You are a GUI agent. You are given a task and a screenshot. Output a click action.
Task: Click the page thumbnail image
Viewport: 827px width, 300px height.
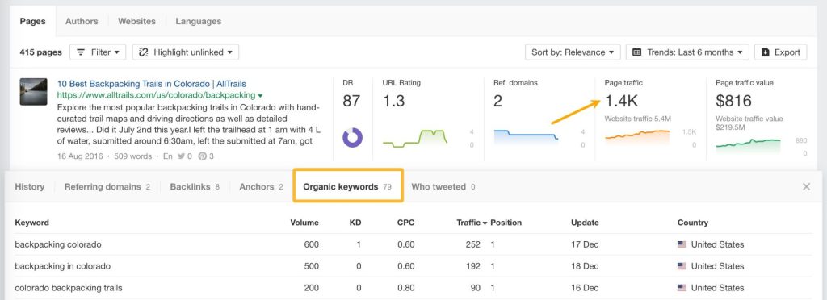pyautogui.click(x=33, y=92)
